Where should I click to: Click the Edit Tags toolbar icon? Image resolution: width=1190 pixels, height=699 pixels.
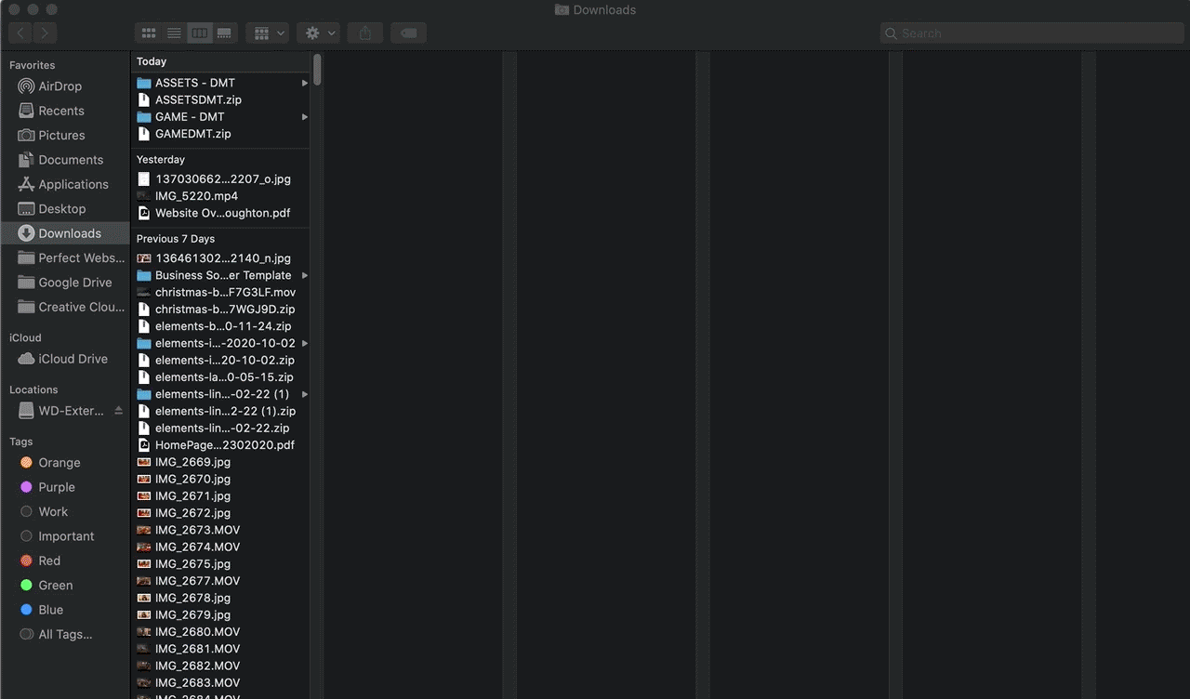pos(408,33)
